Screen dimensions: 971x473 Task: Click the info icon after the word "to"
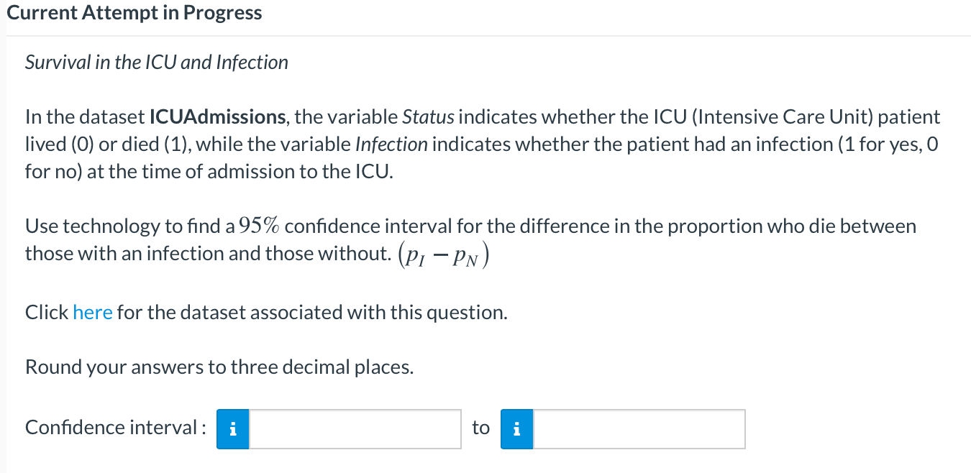click(516, 429)
